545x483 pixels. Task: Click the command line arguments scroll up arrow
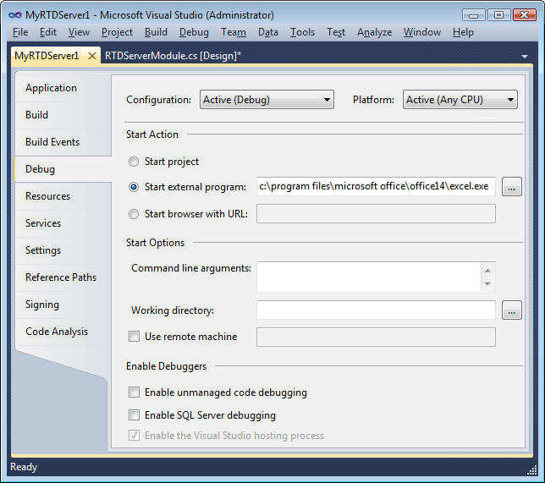pos(487,271)
